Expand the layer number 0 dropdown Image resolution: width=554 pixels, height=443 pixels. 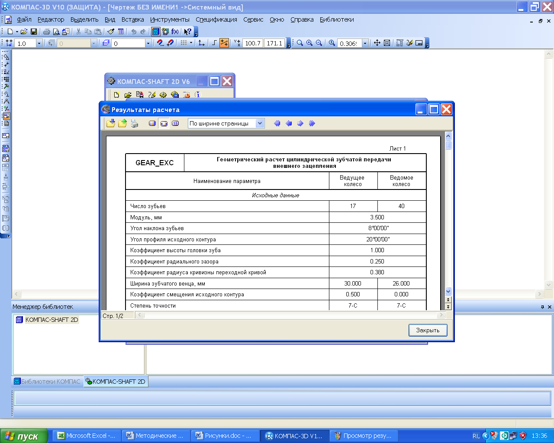point(148,43)
